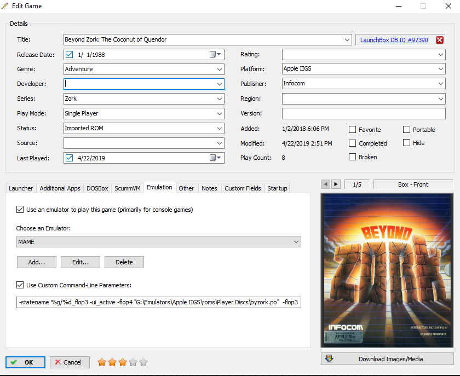Uncheck the Last Played date checkbox
The image size is (460, 376).
pyautogui.click(x=69, y=158)
